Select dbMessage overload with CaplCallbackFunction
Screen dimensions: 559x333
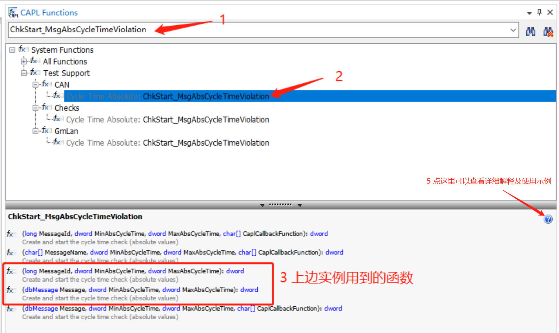[182, 308]
